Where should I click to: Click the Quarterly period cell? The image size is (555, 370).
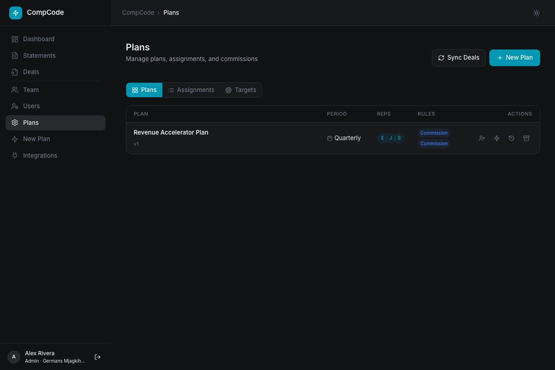[344, 138]
